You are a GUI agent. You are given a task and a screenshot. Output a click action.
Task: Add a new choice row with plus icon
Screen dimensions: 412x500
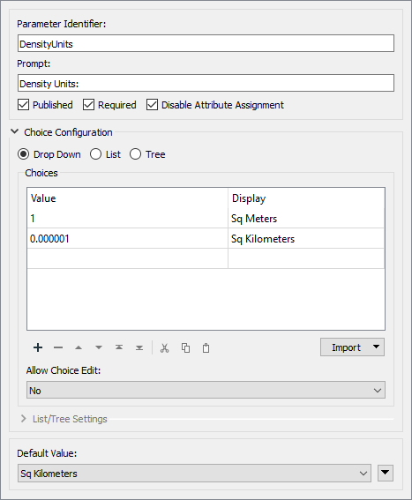pos(38,347)
